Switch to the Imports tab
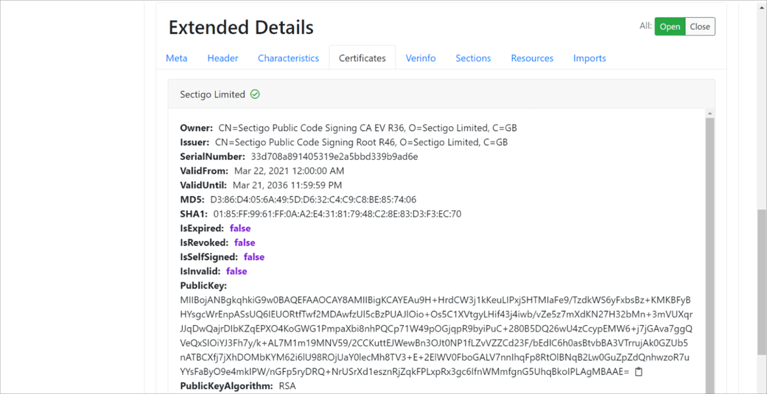767x394 pixels. (589, 58)
